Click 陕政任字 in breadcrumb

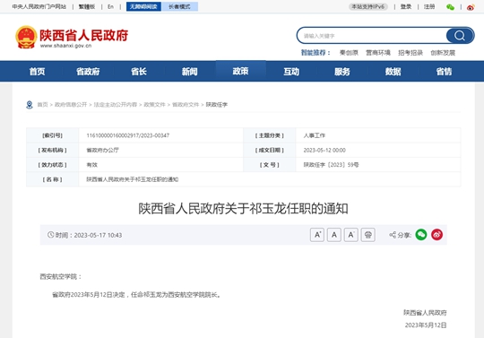(217, 105)
